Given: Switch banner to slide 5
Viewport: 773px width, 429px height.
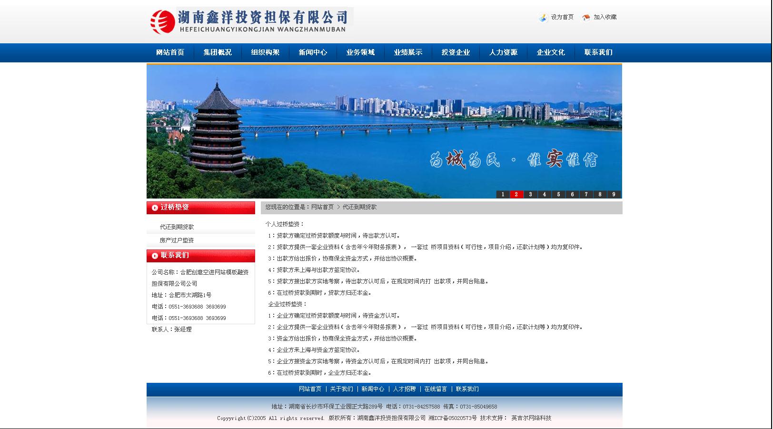Looking at the screenshot, I should (558, 194).
